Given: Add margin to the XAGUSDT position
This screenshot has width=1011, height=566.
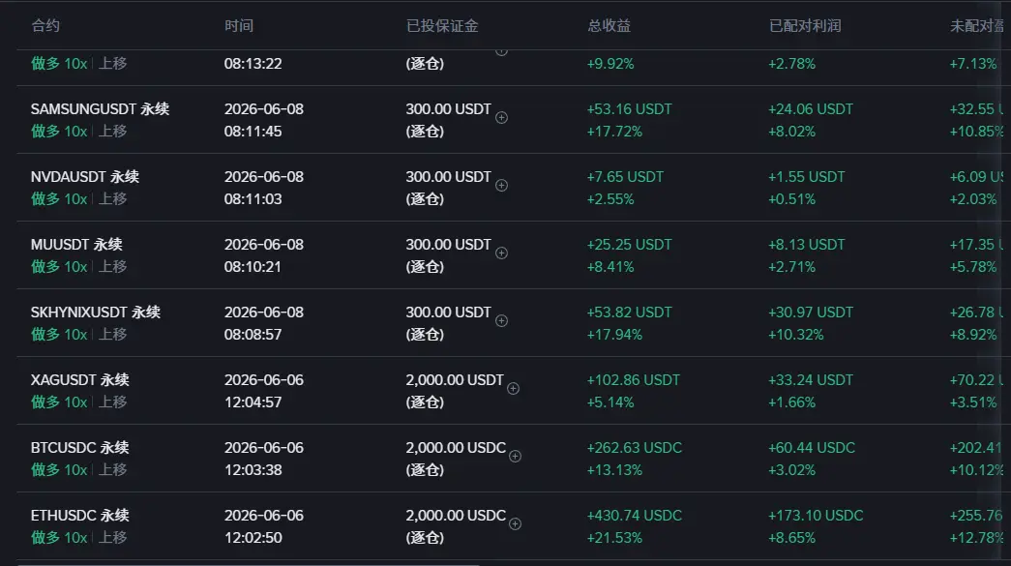Looking at the screenshot, I should (513, 388).
